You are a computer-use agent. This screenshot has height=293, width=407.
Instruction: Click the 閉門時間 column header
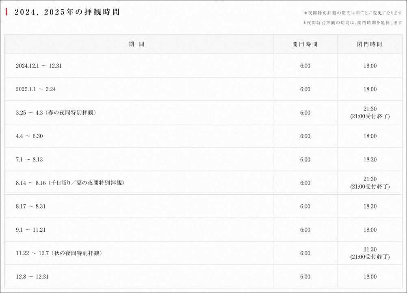[x=370, y=44]
